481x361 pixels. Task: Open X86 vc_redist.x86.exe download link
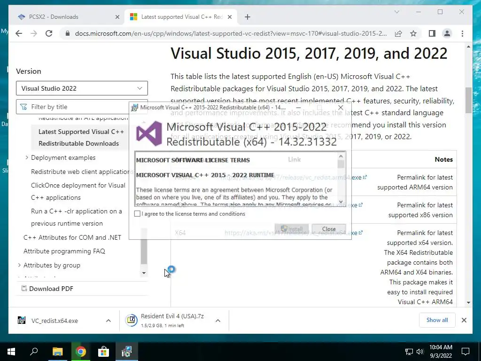pyautogui.click(x=294, y=205)
